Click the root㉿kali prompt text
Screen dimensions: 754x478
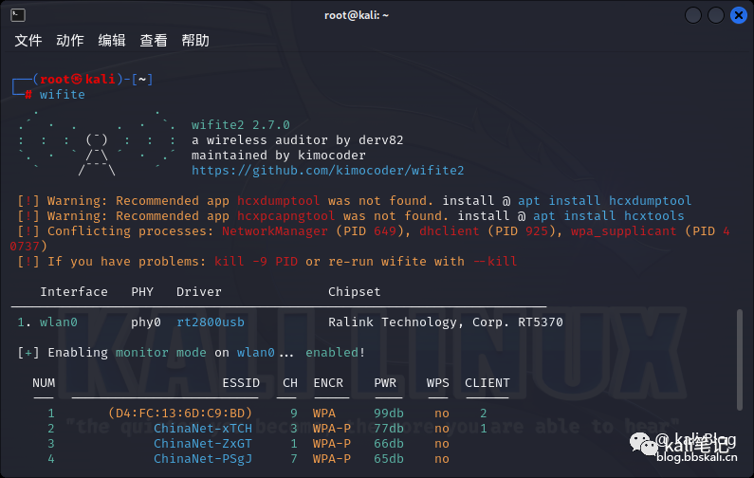[x=78, y=80]
